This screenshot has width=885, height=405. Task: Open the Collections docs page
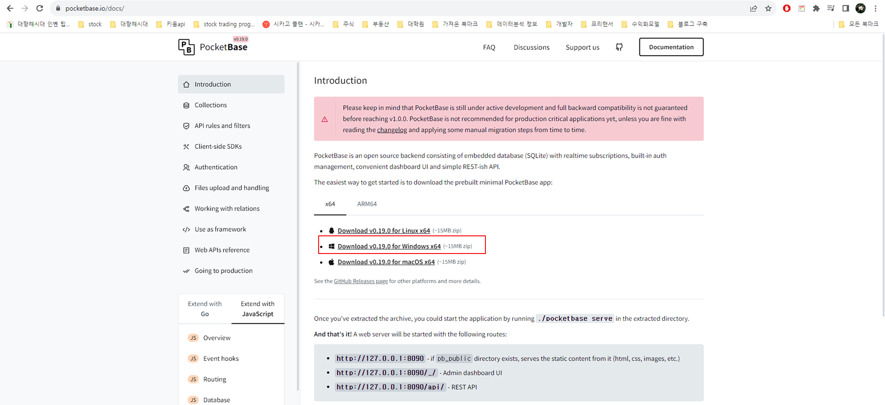(x=231, y=105)
